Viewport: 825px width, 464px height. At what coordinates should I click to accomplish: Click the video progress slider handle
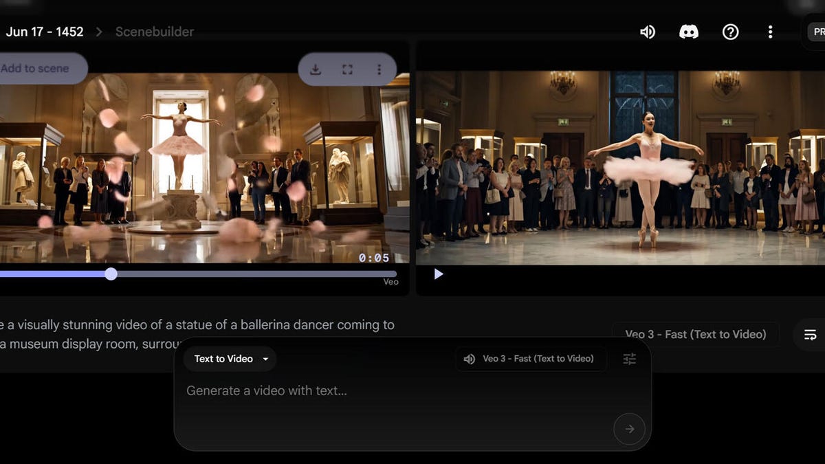111,274
